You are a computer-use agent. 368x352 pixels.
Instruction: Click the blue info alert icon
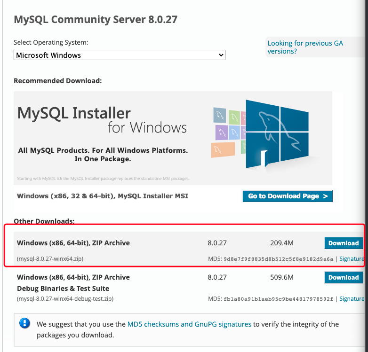(x=24, y=324)
